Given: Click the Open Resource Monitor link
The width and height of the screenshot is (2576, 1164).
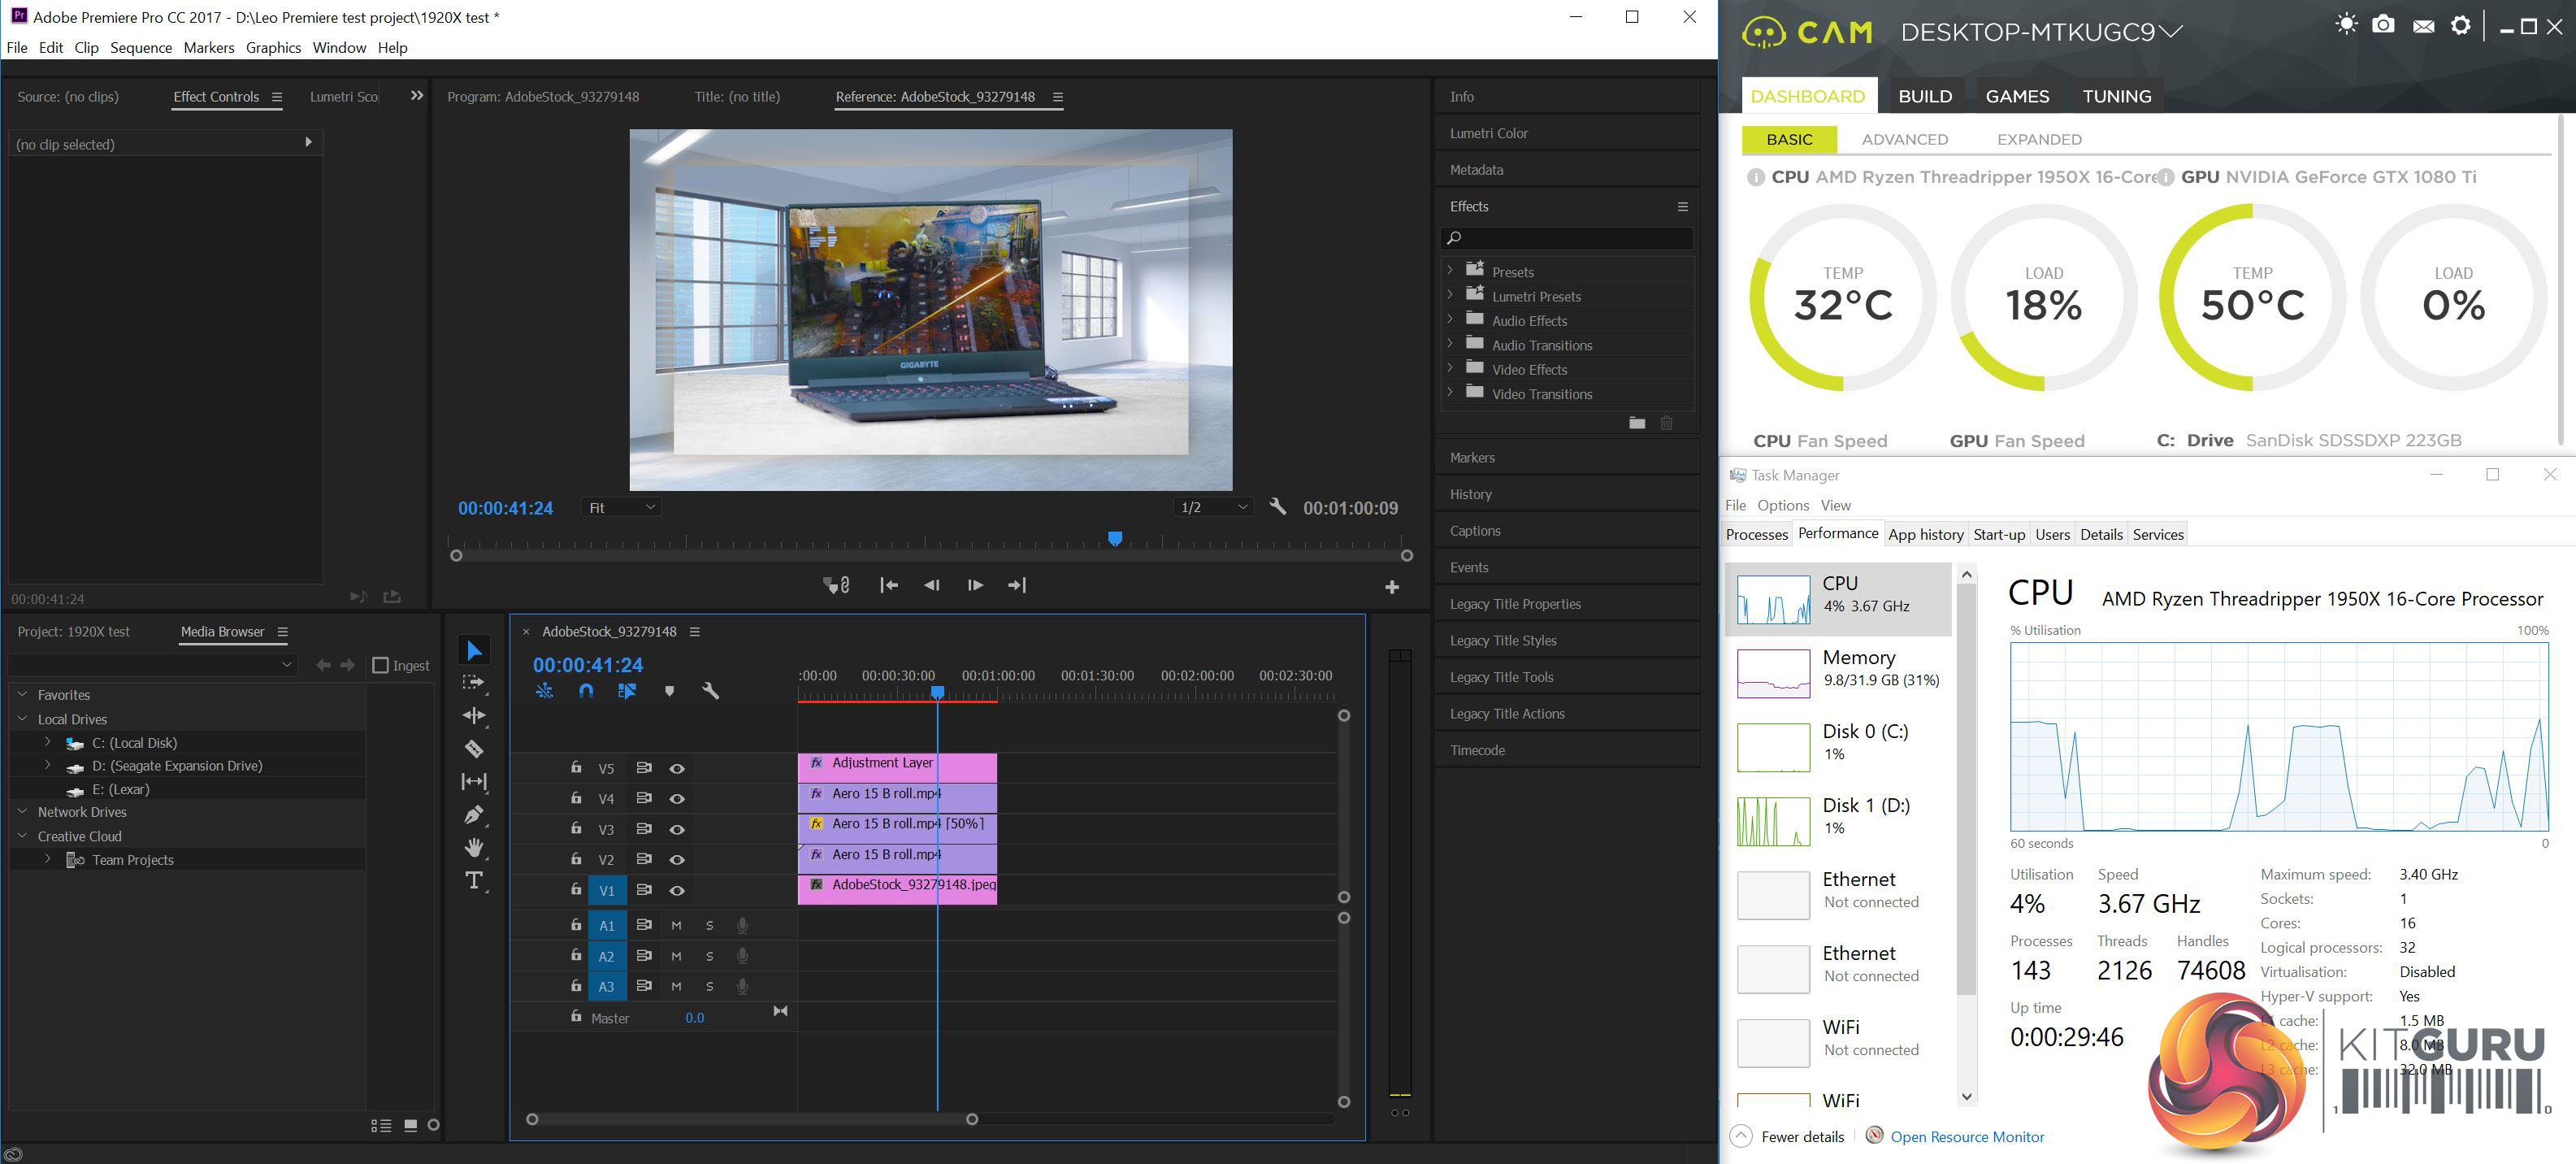Looking at the screenshot, I should pos(1966,1137).
